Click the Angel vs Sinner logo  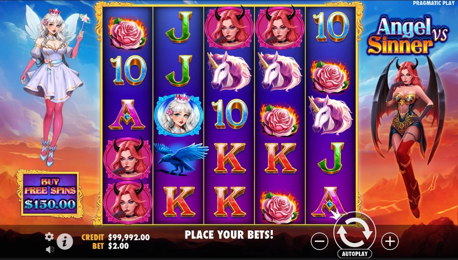click(408, 35)
